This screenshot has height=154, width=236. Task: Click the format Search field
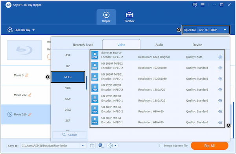70,135
